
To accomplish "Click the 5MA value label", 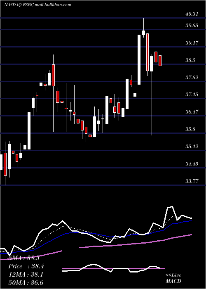I will point(24,258).
